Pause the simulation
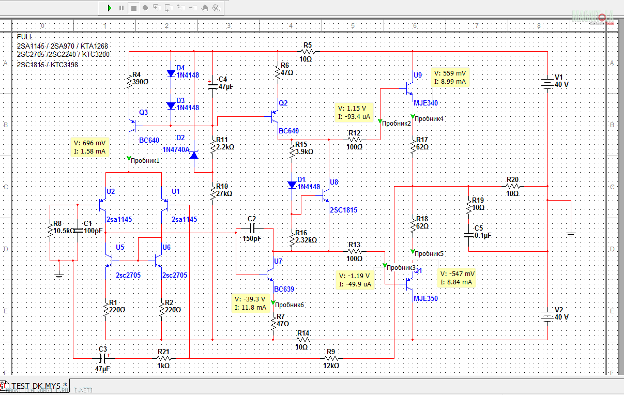 click(x=121, y=8)
